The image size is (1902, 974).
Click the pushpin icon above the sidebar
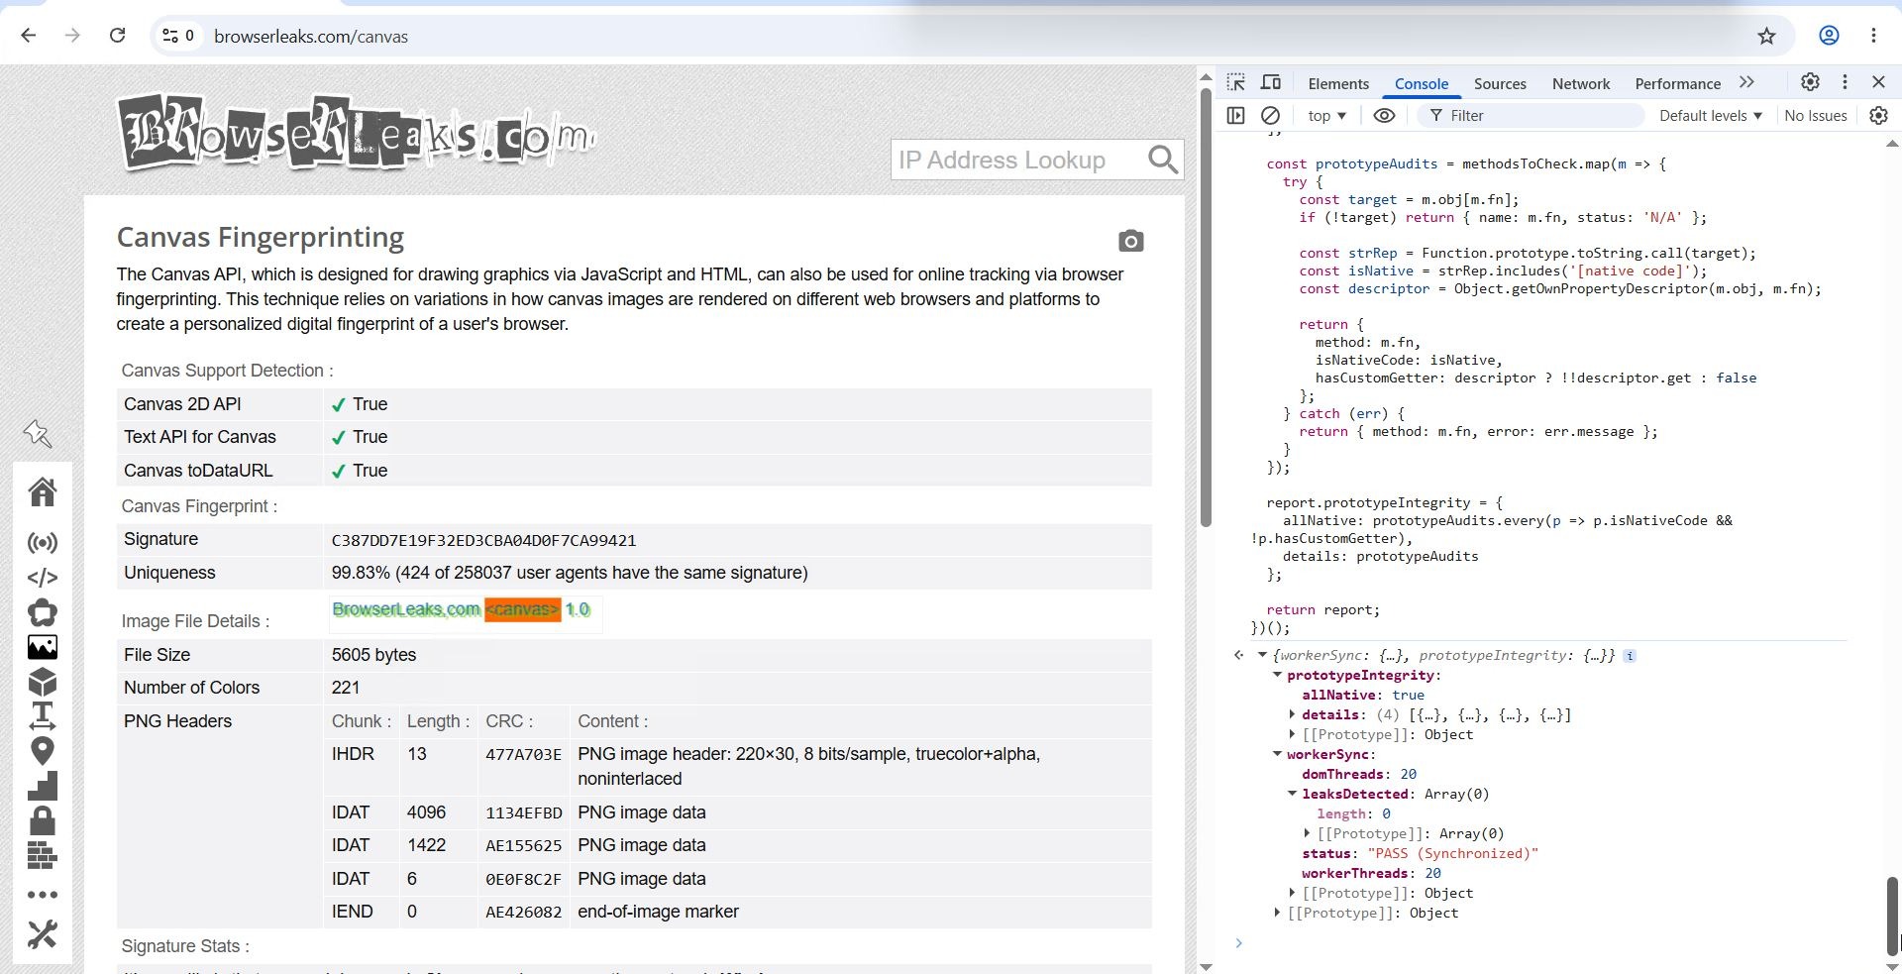click(38, 433)
